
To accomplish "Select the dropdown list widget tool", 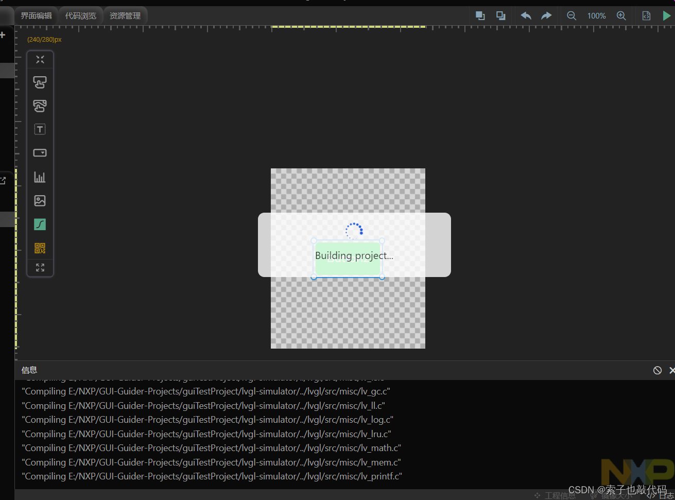I will [40, 153].
